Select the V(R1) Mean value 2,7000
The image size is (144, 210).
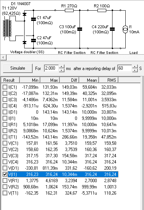click(91, 181)
